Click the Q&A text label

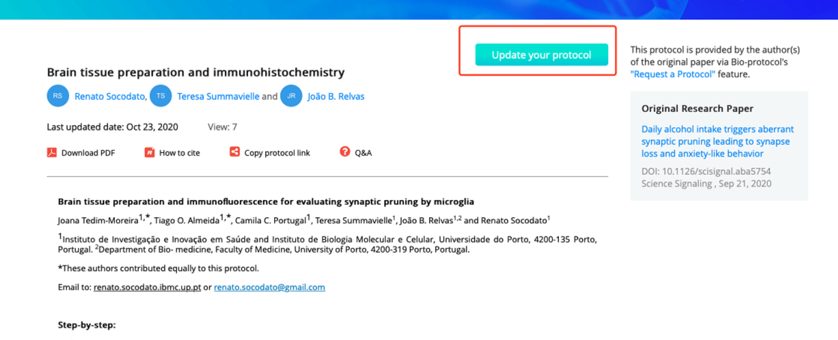363,153
